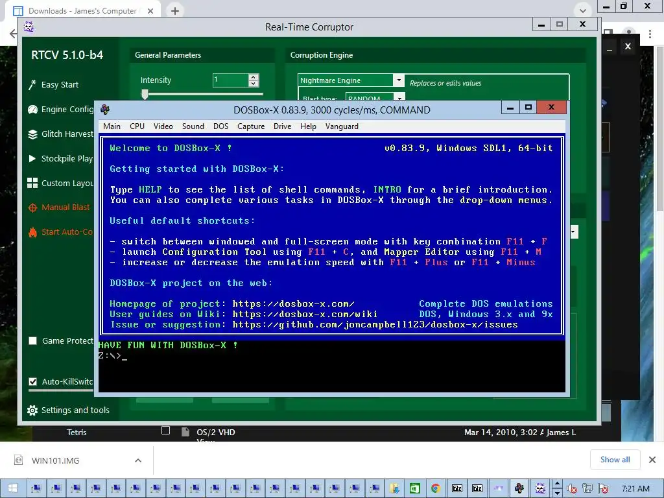664x498 pixels.
Task: Open Chrome from the taskbar
Action: click(435, 488)
